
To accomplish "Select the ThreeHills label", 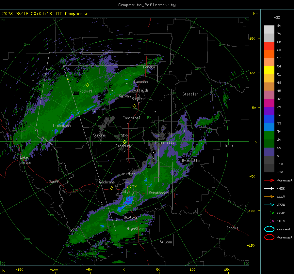I will (x=164, y=142).
